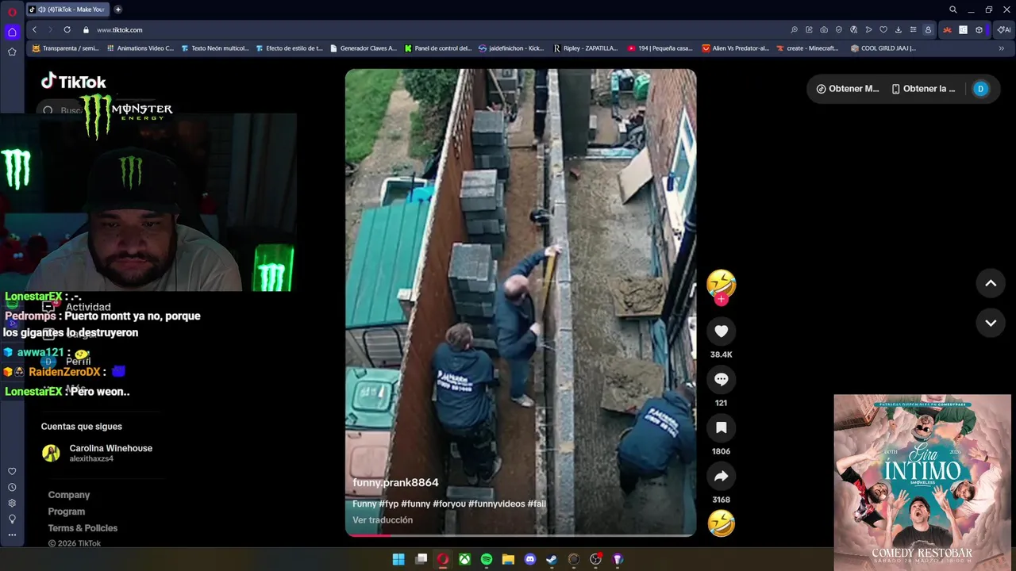The image size is (1016, 571).
Task: Open 'Ripley - ZAPATILLA...' bookmark
Action: [586, 48]
